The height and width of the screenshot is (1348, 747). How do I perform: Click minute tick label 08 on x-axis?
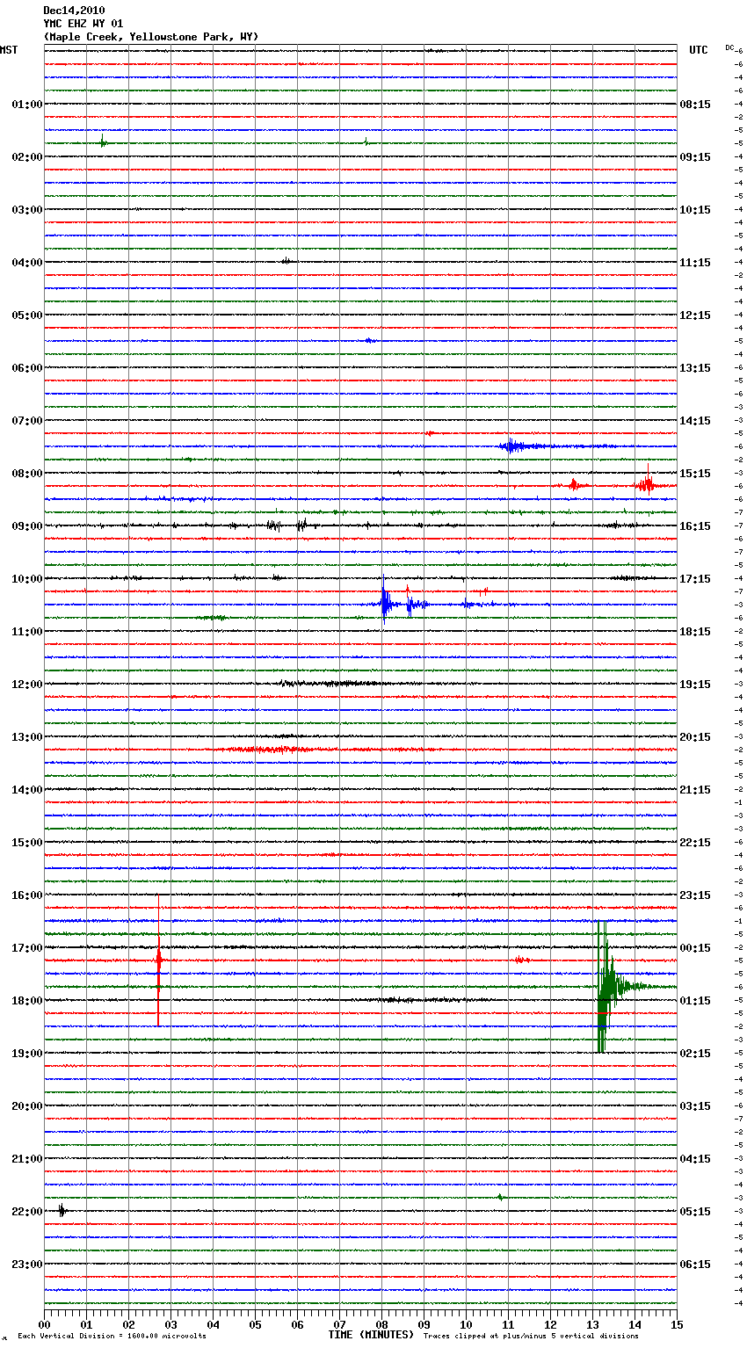381,1324
